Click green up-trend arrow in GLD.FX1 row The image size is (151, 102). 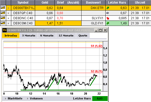[x=108, y=23]
